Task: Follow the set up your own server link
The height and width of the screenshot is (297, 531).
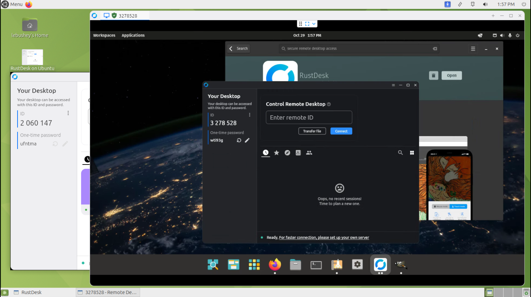Action: tap(324, 237)
